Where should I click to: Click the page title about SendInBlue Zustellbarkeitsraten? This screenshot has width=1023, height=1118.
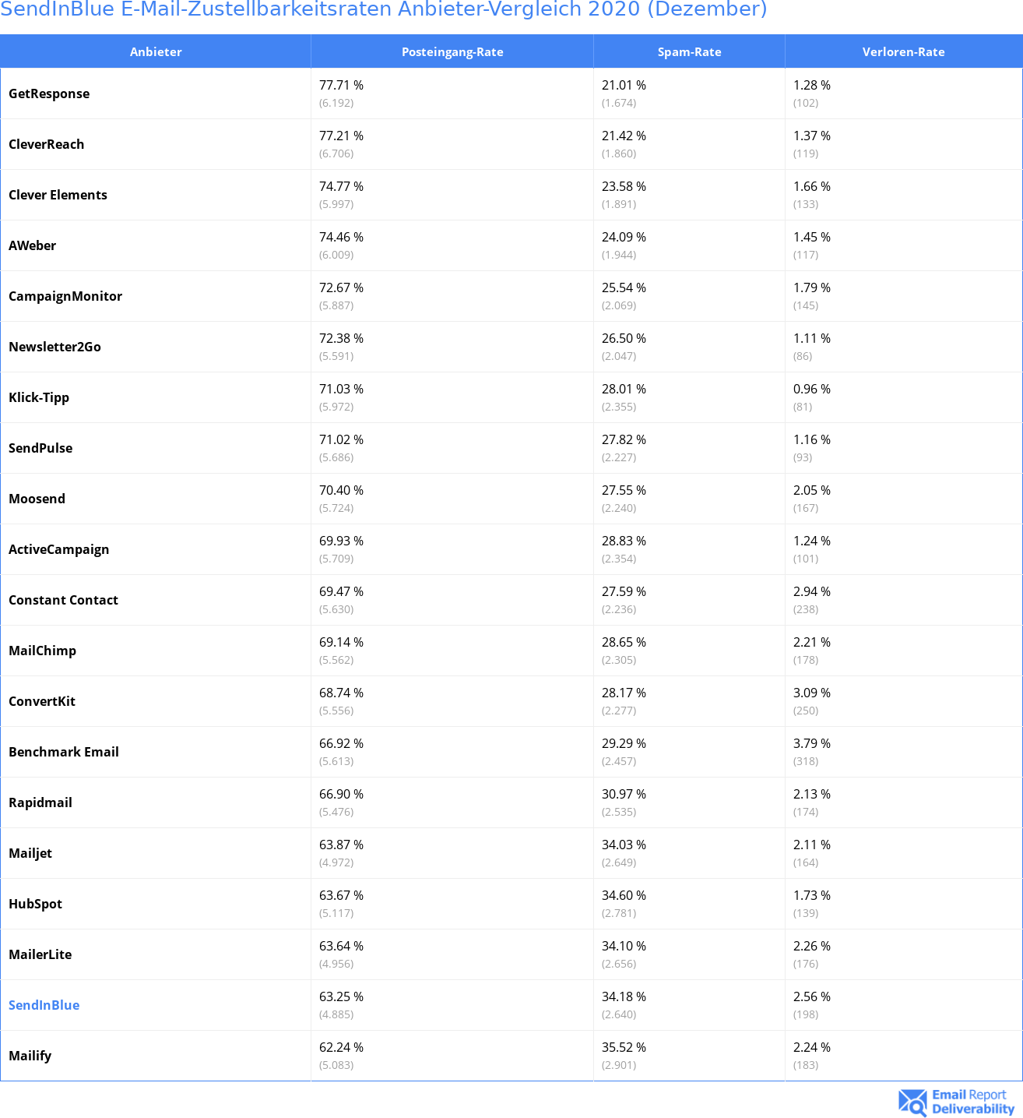pyautogui.click(x=384, y=9)
